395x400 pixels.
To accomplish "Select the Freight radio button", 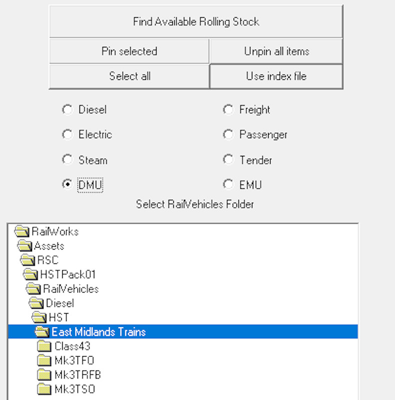I will click(x=228, y=109).
